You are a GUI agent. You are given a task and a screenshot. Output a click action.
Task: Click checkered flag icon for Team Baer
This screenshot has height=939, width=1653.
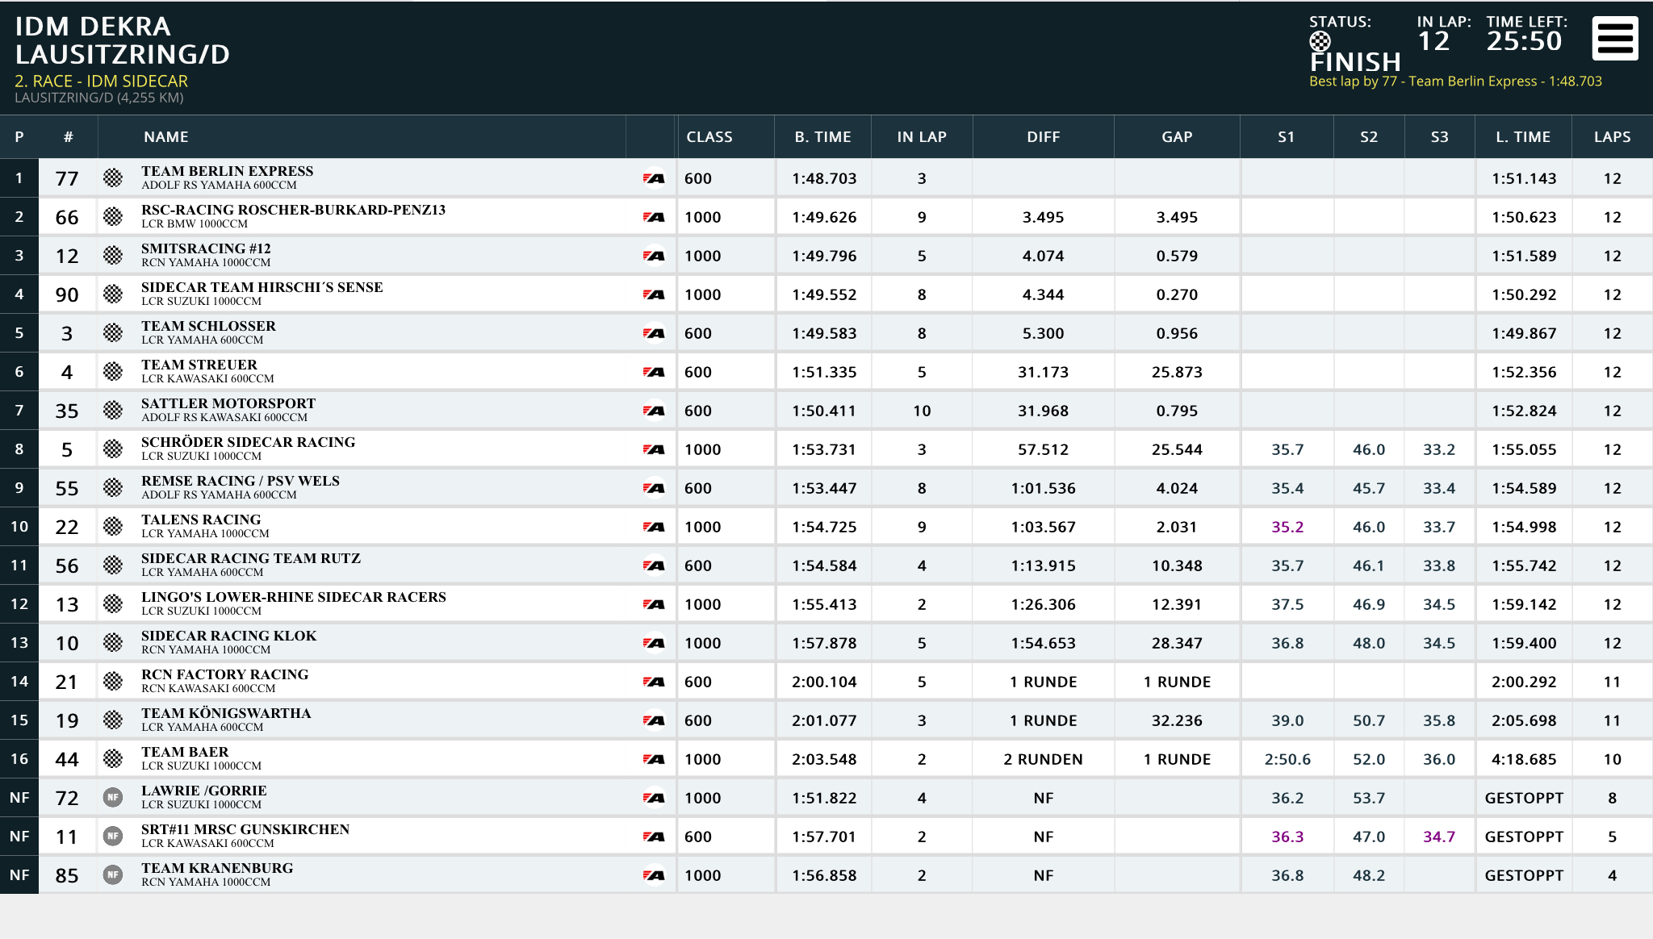(113, 759)
